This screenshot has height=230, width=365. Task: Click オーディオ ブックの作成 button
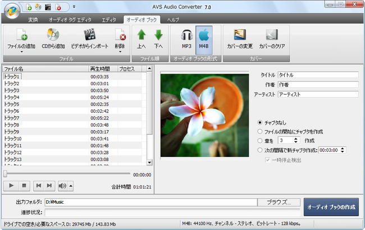click(x=331, y=207)
